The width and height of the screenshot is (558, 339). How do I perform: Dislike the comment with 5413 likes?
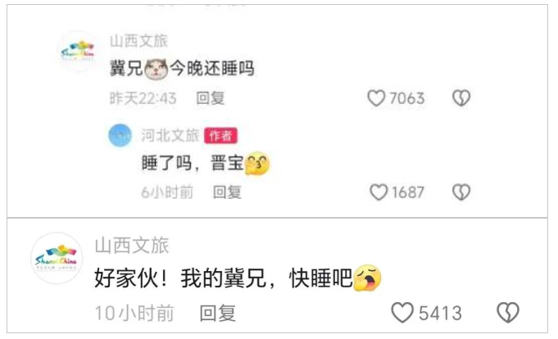tap(508, 312)
